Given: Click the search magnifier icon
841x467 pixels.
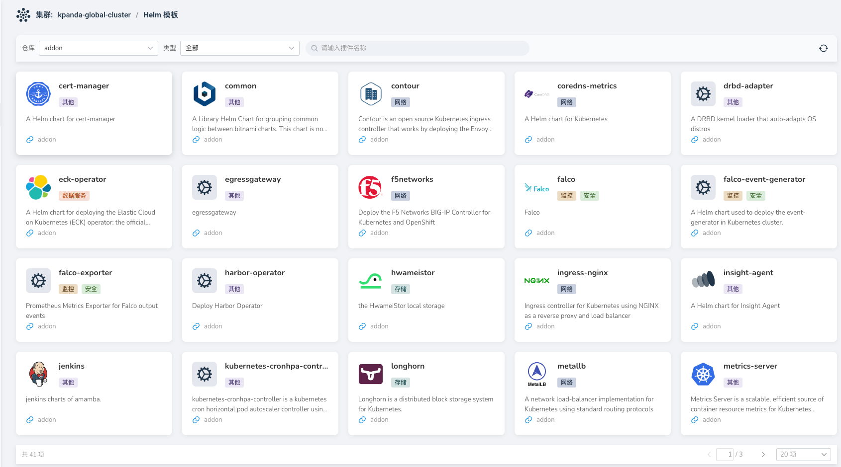Looking at the screenshot, I should click(315, 48).
